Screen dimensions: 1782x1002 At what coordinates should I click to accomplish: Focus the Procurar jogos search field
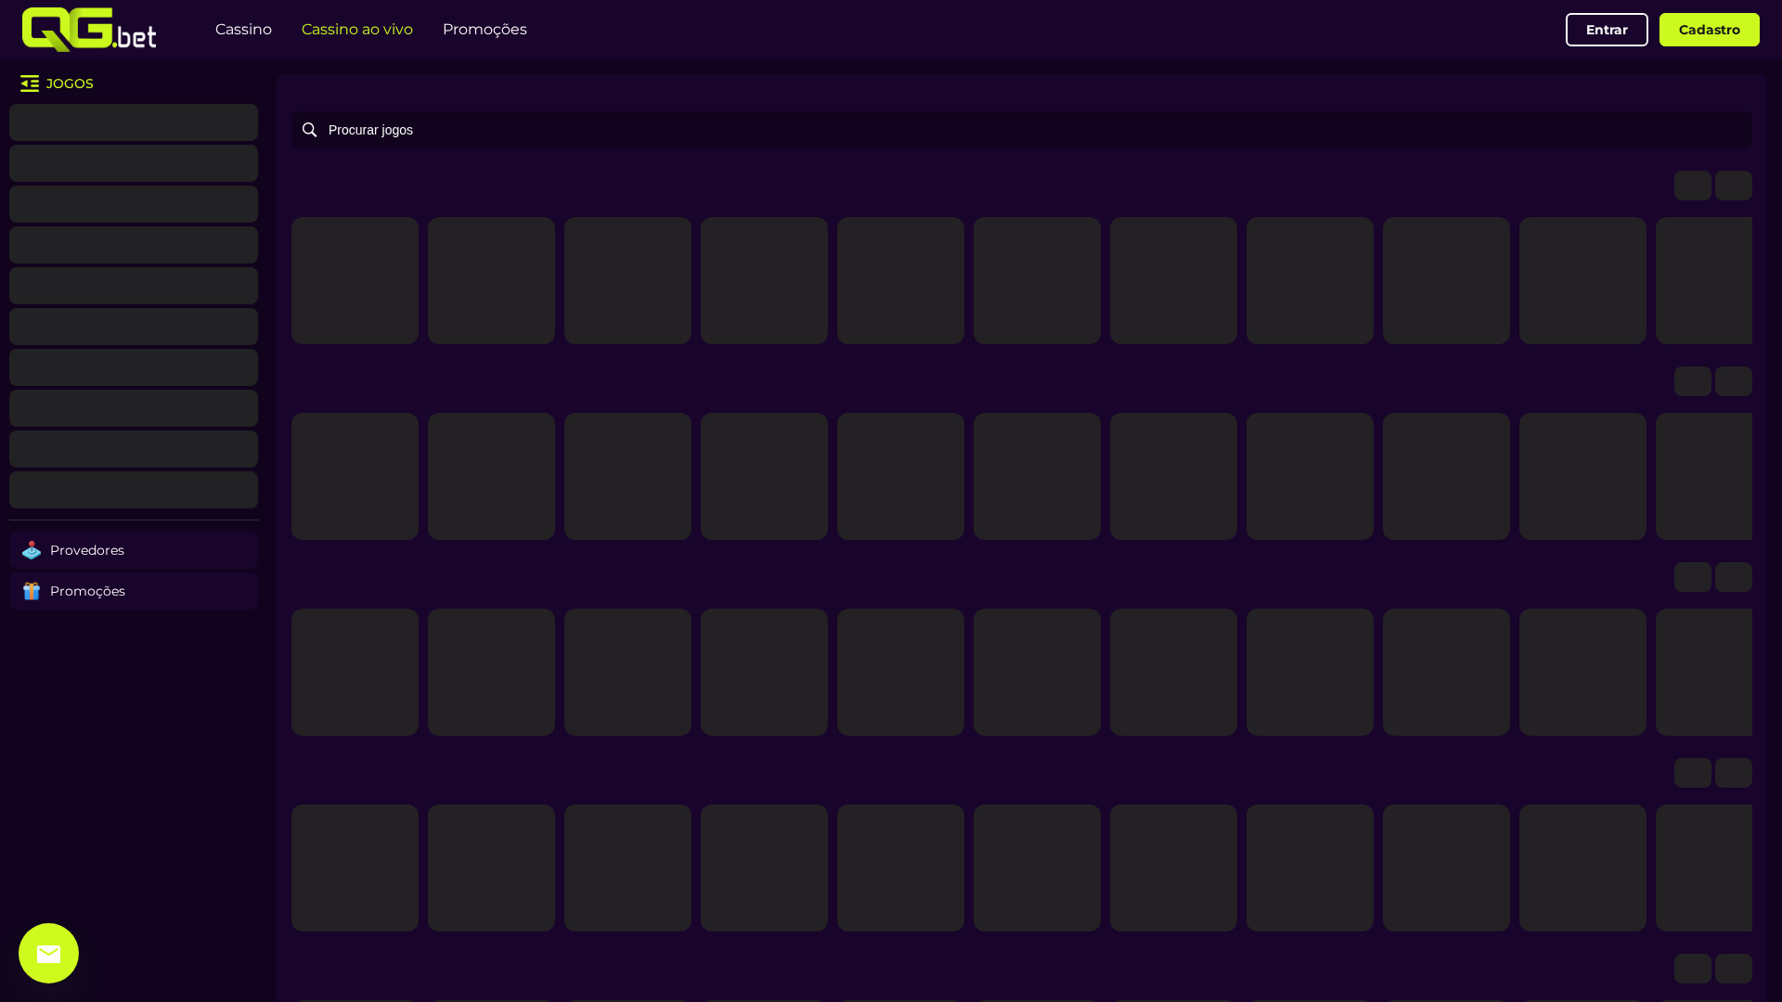click(x=1022, y=130)
